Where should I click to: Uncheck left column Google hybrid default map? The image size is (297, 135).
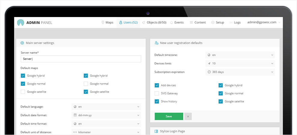point(23,76)
